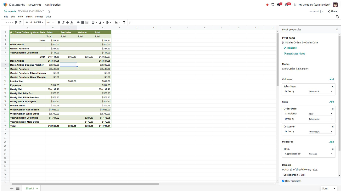343x191 pixels.
Task: Open the debug tools icon
Action: pos(295,5)
